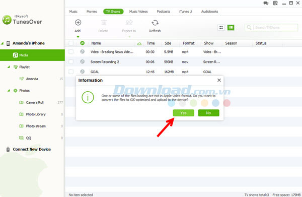Viewport: 302px width, 197px height.
Task: Click the Add plus-circle icon
Action: 78,23
